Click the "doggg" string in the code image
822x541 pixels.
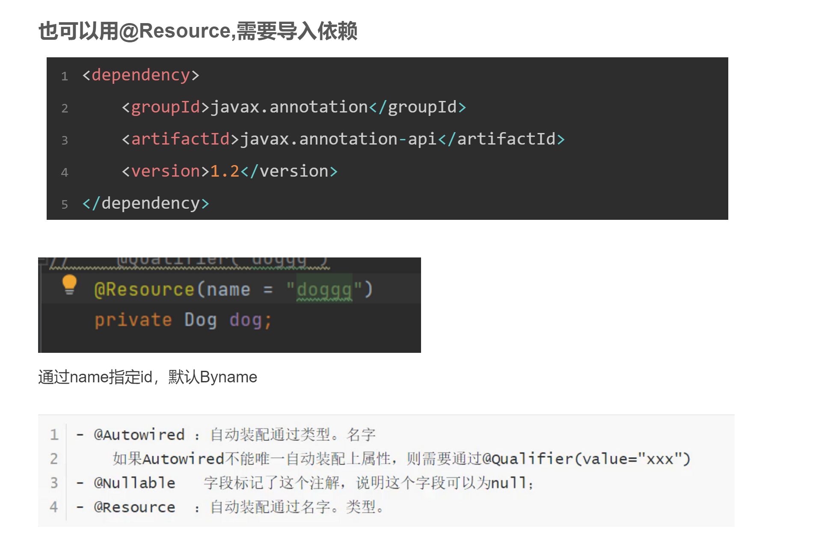click(324, 290)
